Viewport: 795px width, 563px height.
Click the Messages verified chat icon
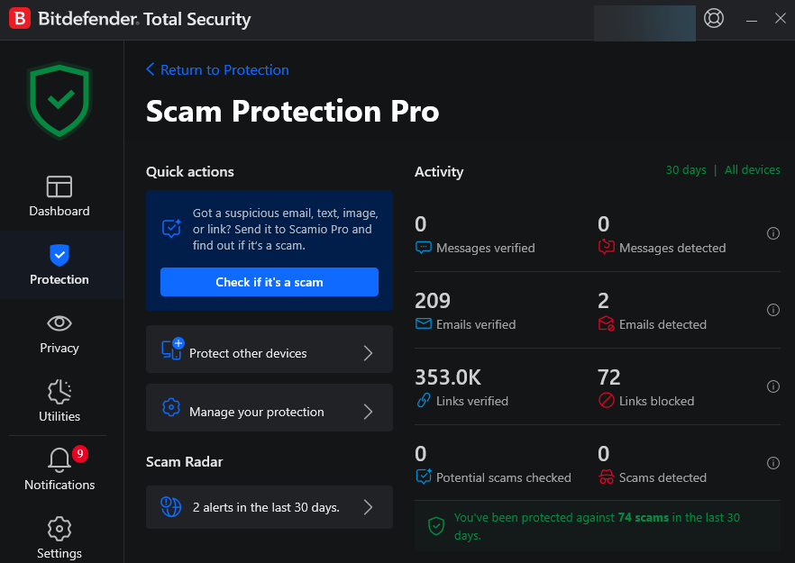point(424,248)
